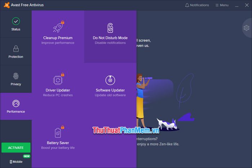Open Battery Saver title text
This screenshot has width=252, height=168.
click(x=58, y=143)
